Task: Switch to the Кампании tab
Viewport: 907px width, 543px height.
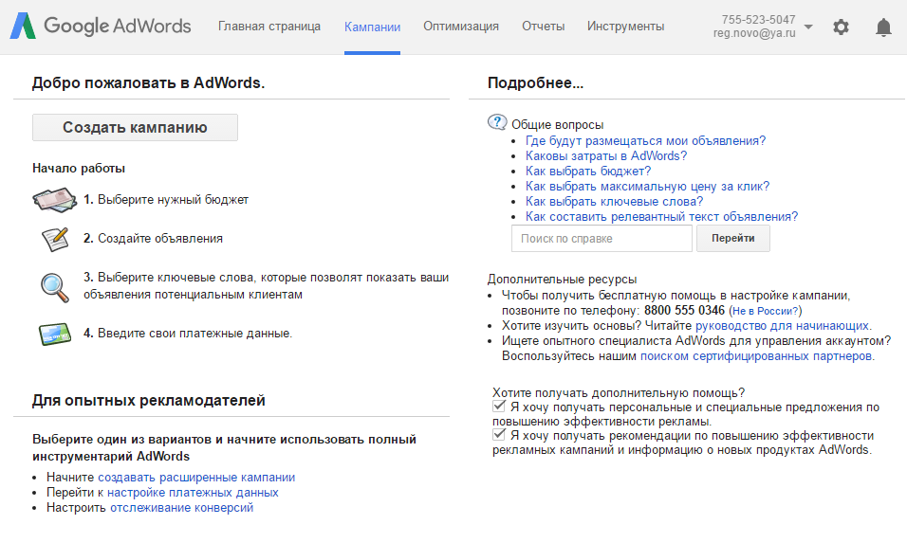Action: (372, 27)
